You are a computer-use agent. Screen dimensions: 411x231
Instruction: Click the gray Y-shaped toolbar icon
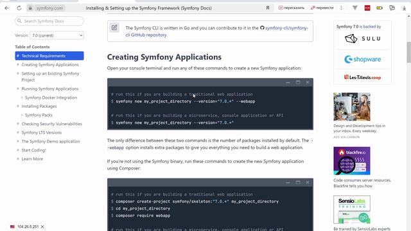click(x=355, y=8)
